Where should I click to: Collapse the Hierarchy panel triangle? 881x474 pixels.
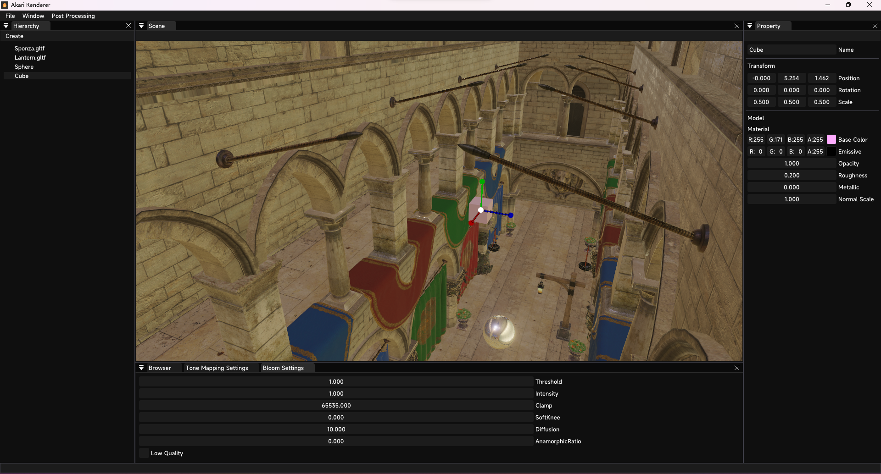click(6, 26)
